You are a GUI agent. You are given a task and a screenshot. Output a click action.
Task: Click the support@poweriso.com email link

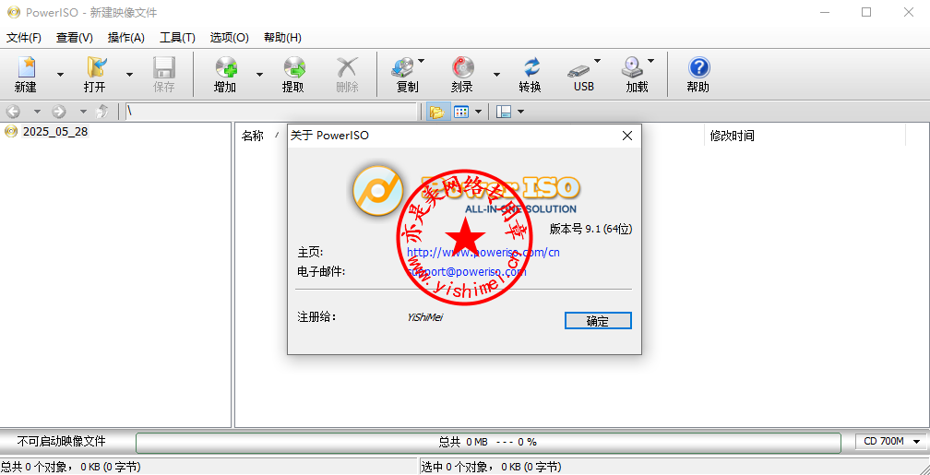click(467, 271)
